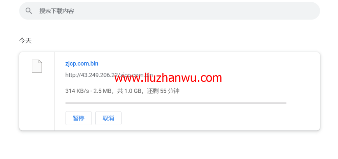The image size is (338, 159).
Task: Open the zjcp.com.bin file link
Action: [82, 64]
